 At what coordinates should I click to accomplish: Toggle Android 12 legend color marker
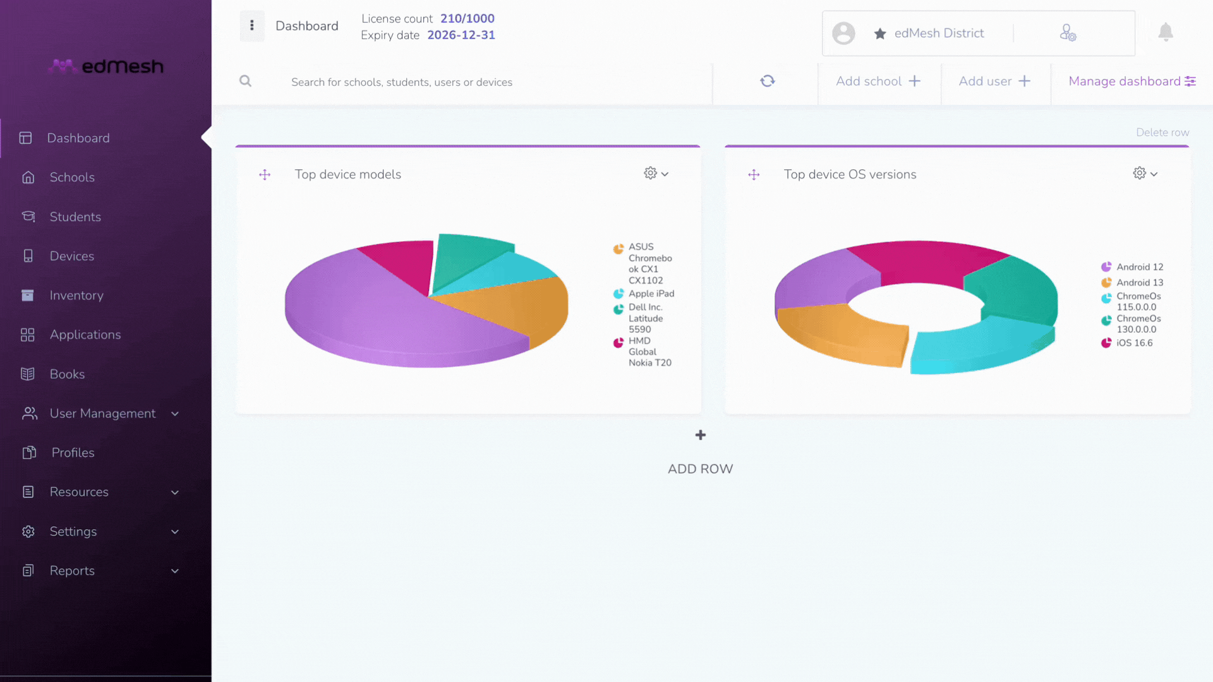click(1106, 267)
